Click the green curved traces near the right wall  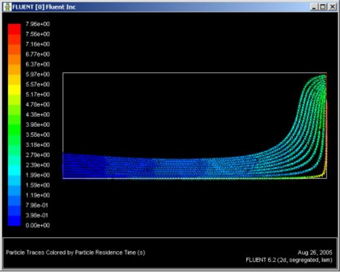pos(312,104)
